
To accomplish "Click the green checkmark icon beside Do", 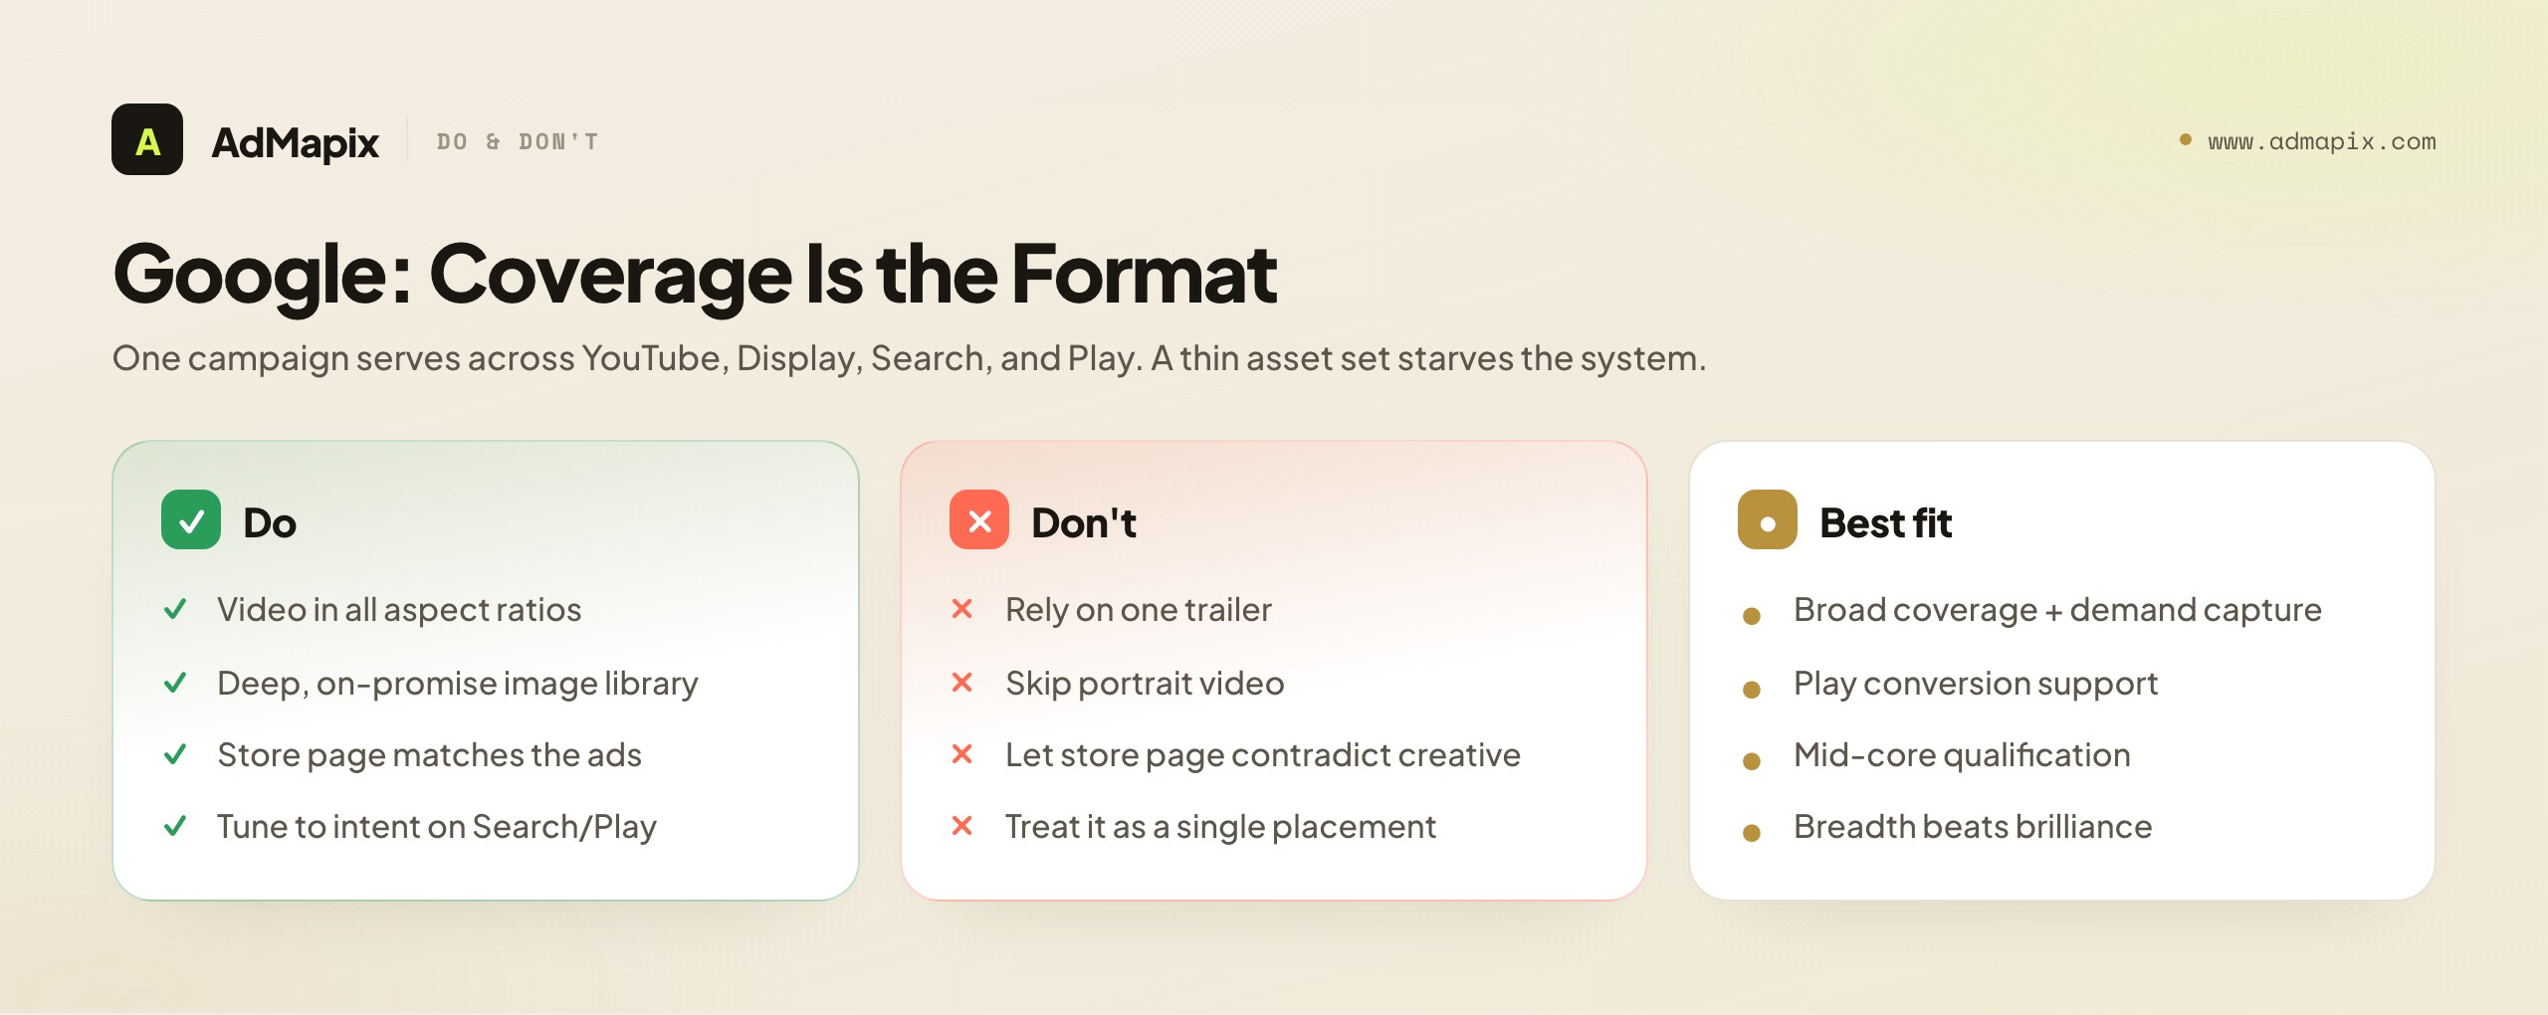I will pyautogui.click(x=191, y=519).
